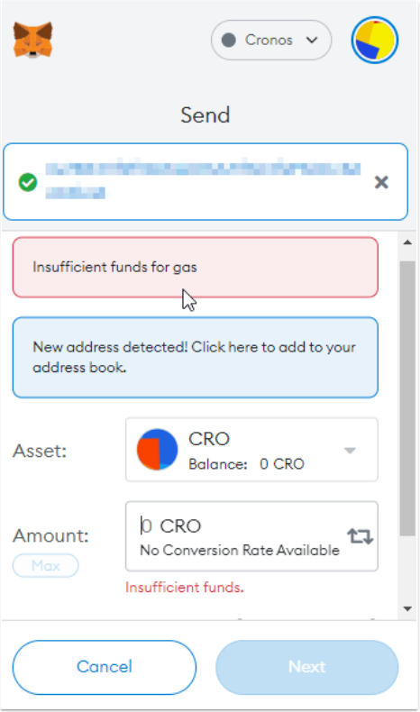Screen dimensions: 420x712
Task: Click the grey network status dot
Action: click(228, 40)
